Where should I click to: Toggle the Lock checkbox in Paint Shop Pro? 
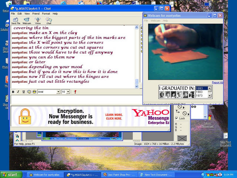(177, 118)
